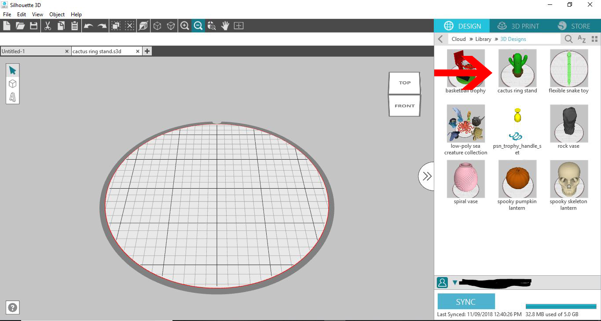
Task: Open help via the question mark icon
Action: pos(13,308)
